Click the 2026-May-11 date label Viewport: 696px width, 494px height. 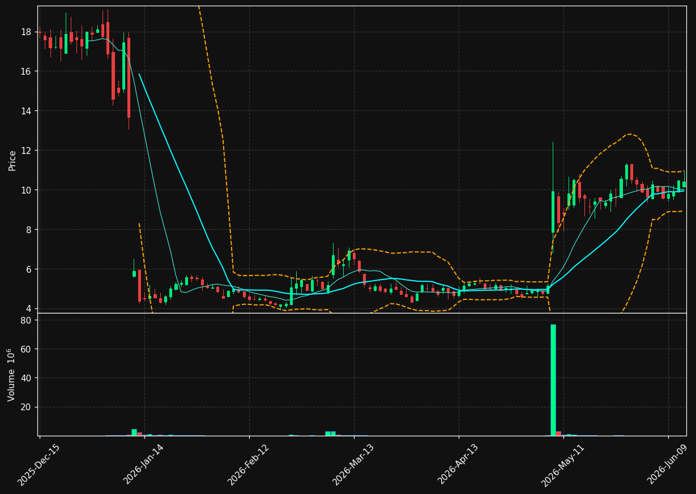(x=563, y=465)
